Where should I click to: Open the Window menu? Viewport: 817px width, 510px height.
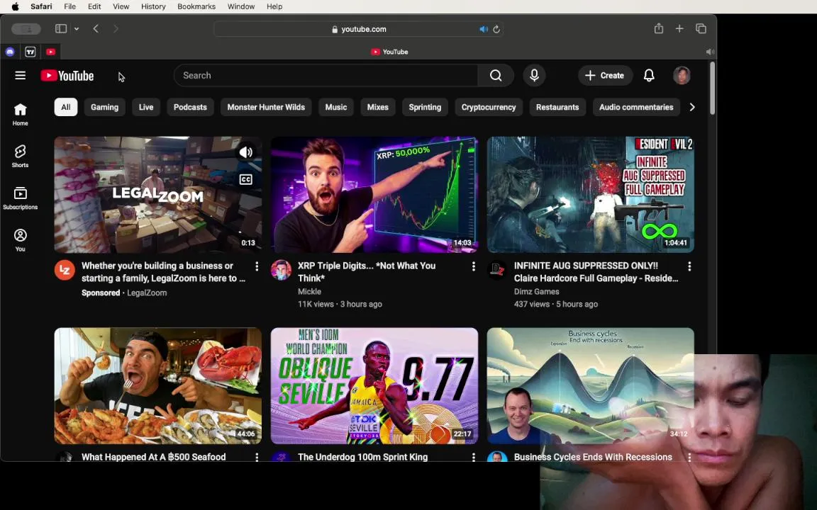[x=240, y=6]
